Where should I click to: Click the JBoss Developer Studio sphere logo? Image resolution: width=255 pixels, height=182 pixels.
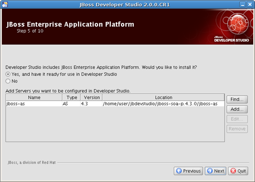[238, 23]
